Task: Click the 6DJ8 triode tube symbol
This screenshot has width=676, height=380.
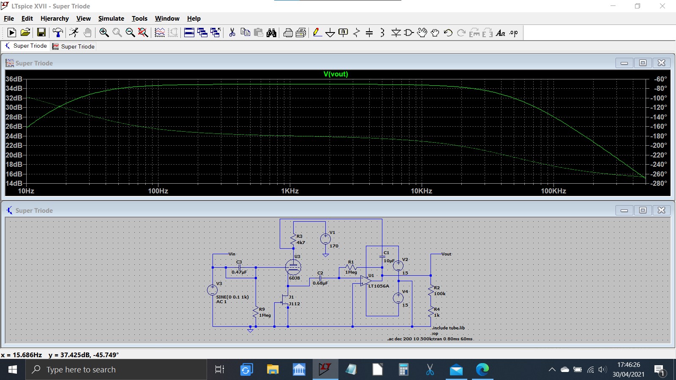Action: (x=293, y=267)
